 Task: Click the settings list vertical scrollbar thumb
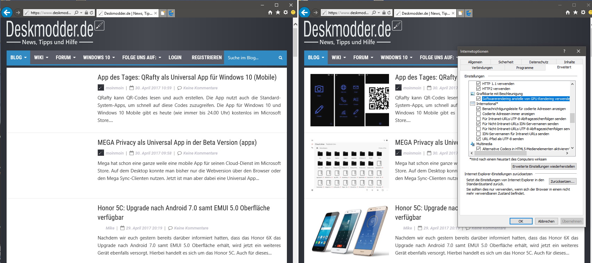[572, 118]
